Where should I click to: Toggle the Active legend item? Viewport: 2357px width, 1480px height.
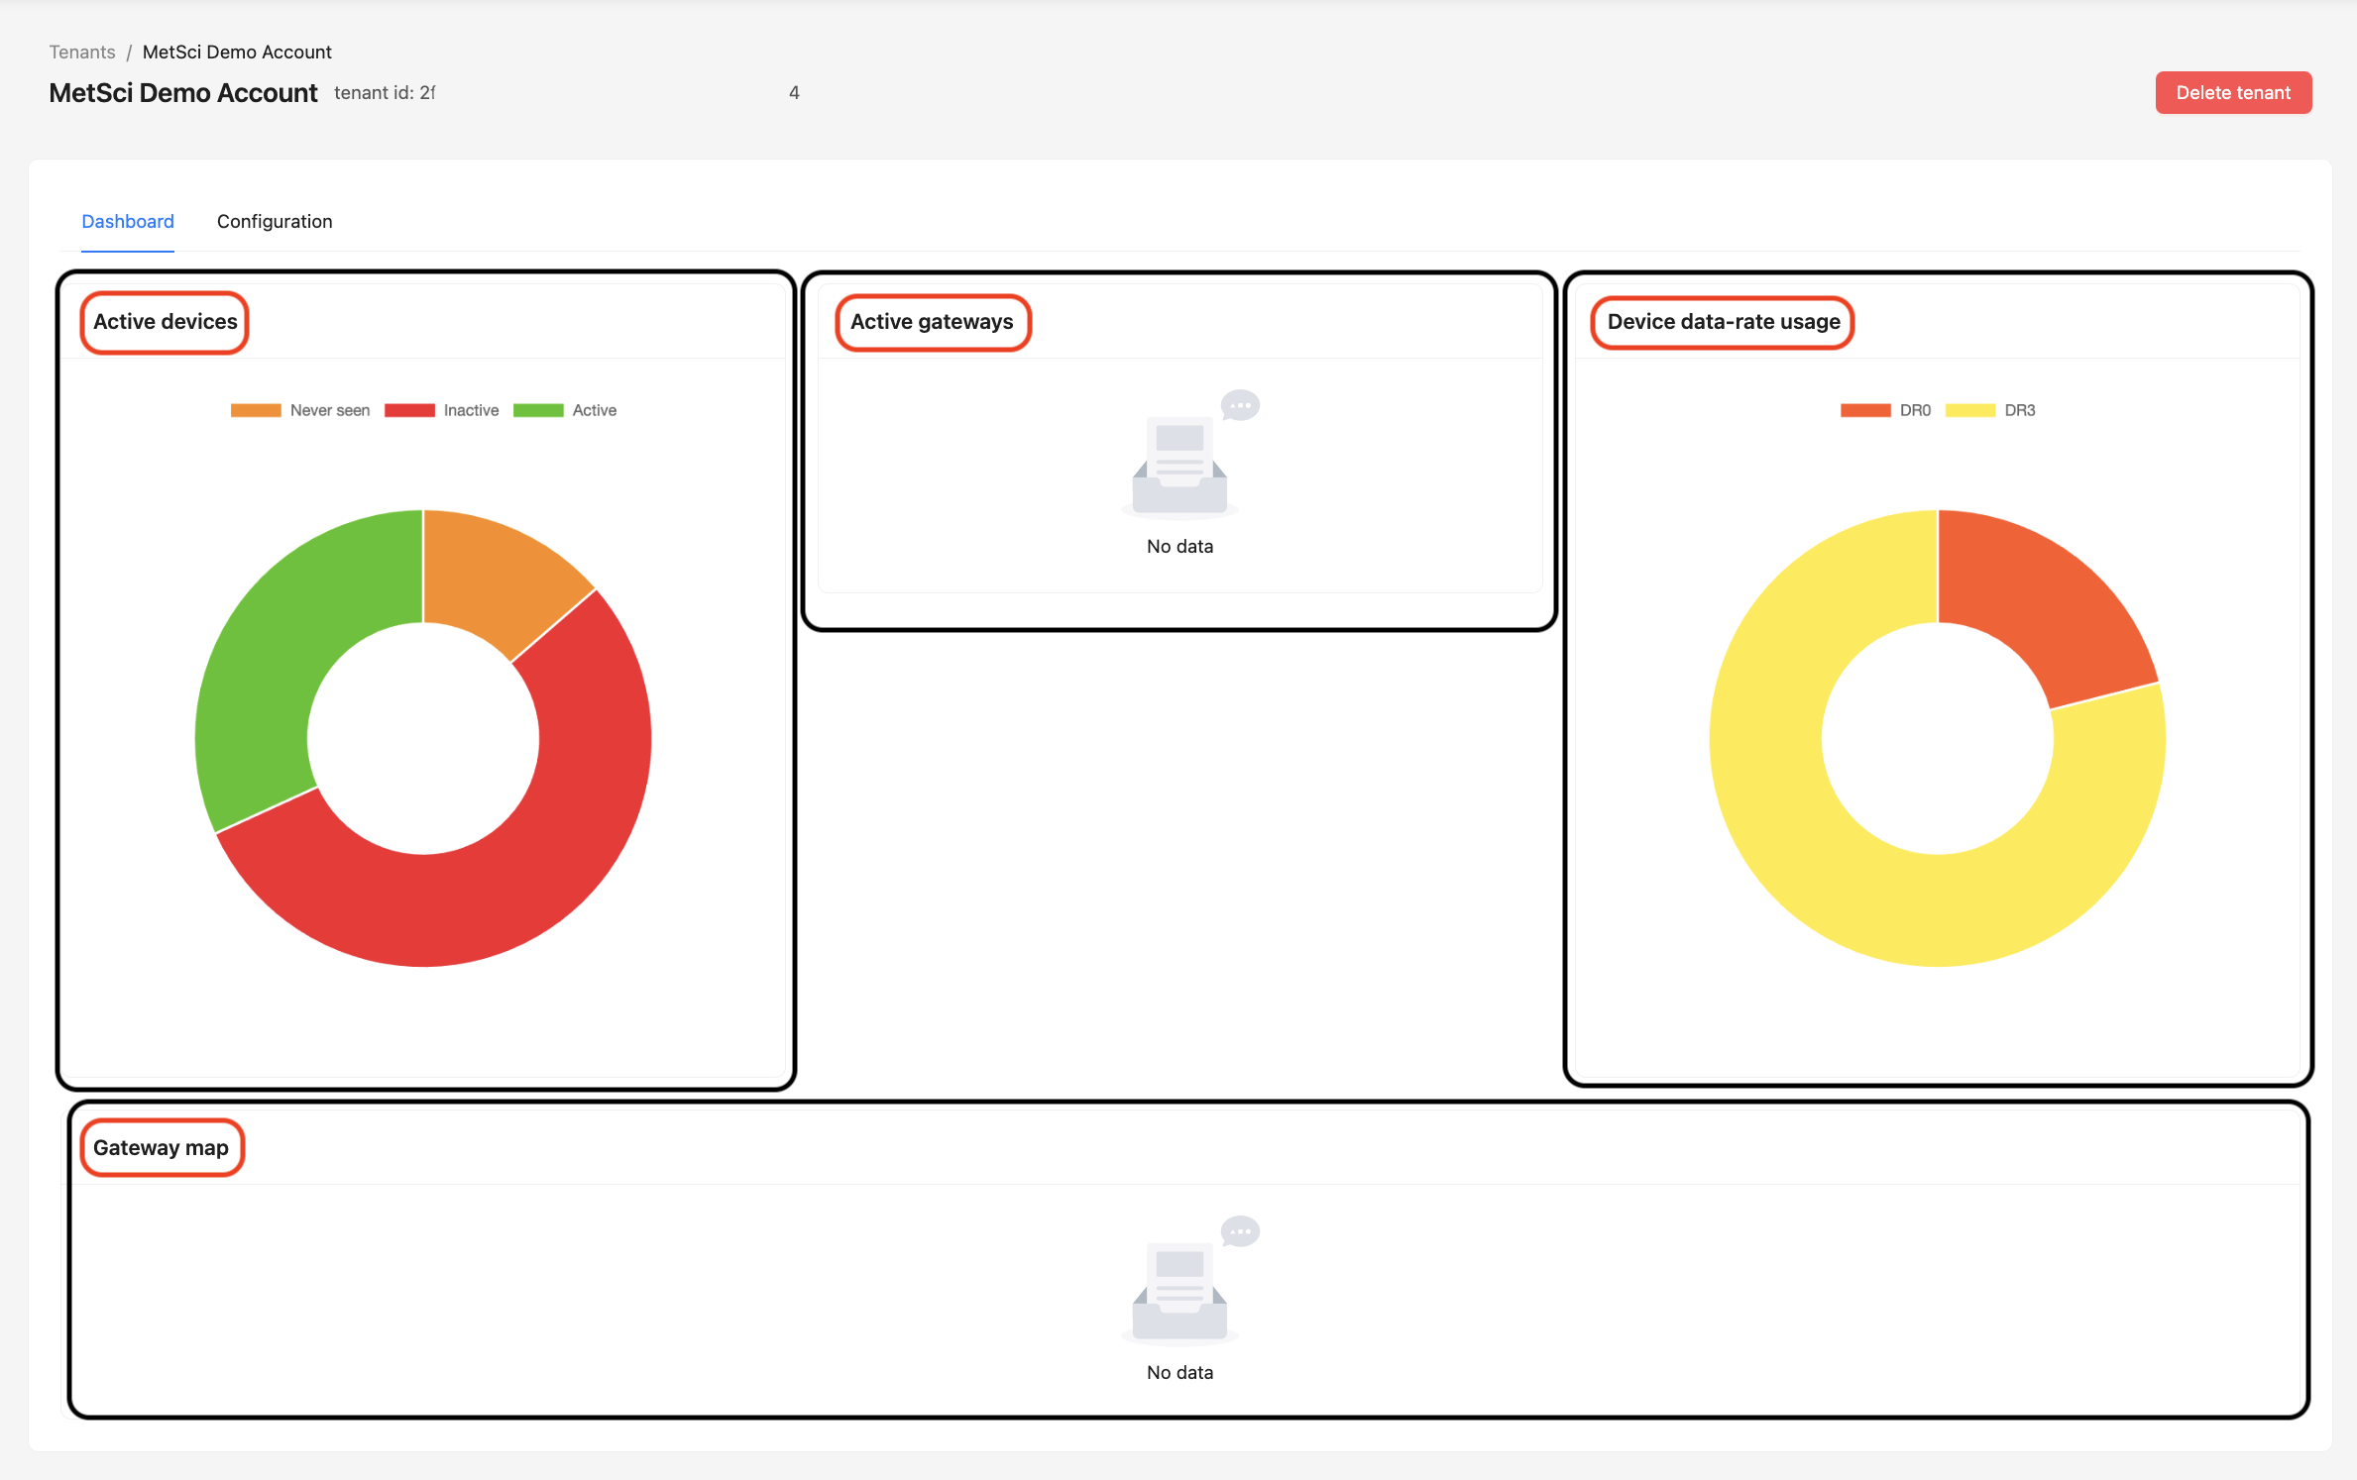pos(593,410)
